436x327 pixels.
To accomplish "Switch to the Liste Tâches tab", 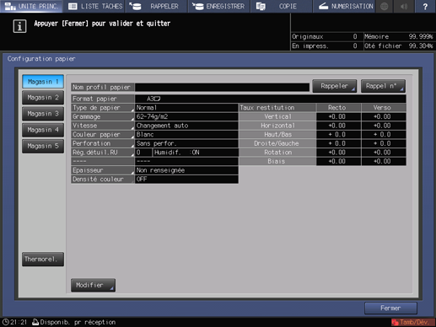I will 94,6.
